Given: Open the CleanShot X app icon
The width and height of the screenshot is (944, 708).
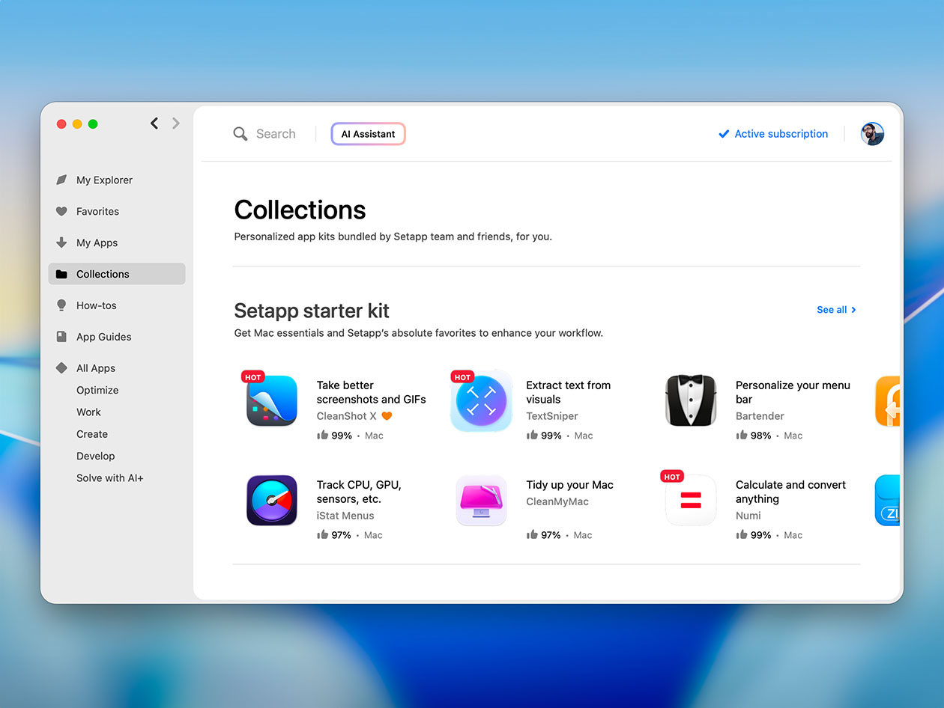Looking at the screenshot, I should tap(271, 400).
